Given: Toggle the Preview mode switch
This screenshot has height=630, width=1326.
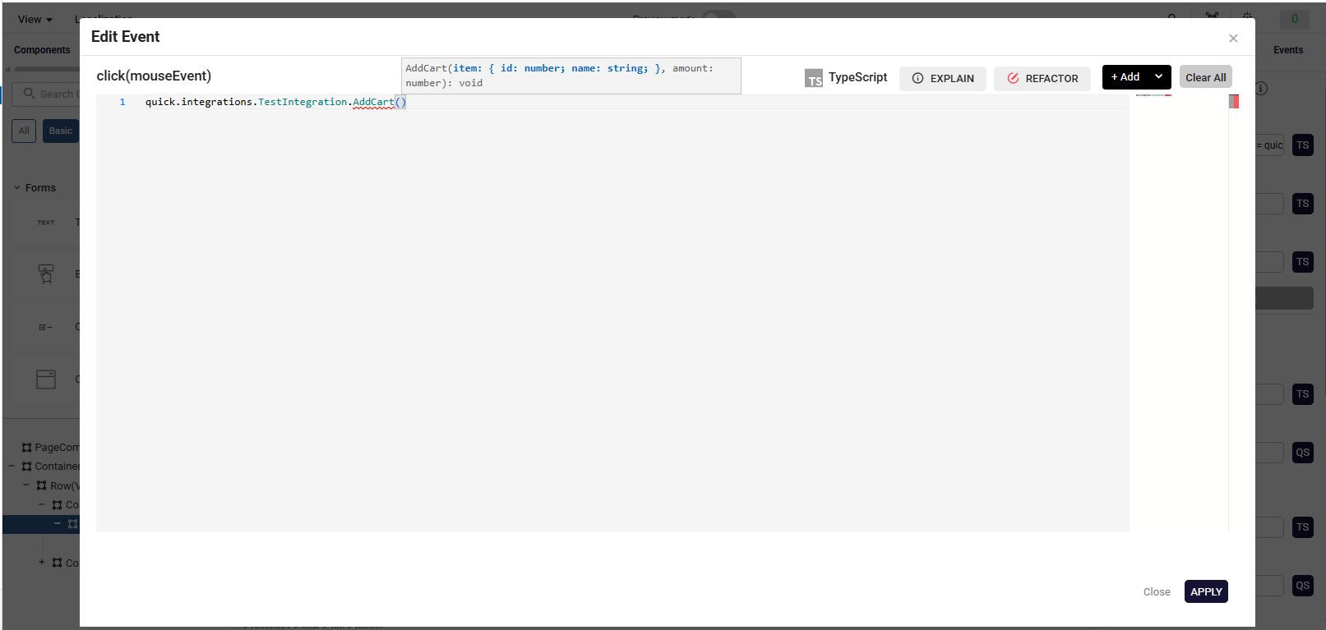Looking at the screenshot, I should (x=718, y=16).
